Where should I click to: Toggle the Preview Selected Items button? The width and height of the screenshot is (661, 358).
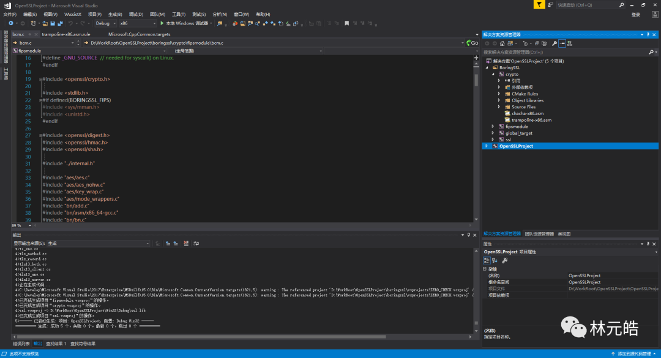click(x=562, y=43)
